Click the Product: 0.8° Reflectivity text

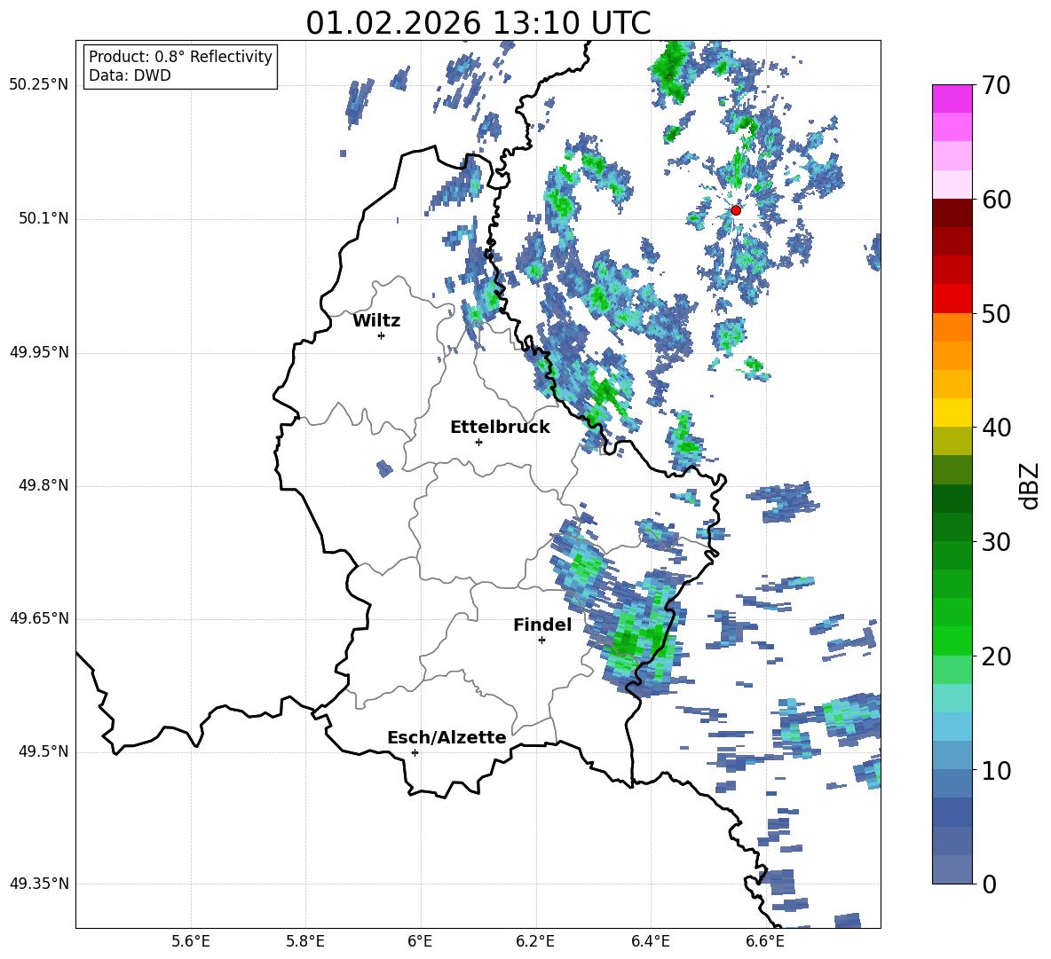[180, 57]
